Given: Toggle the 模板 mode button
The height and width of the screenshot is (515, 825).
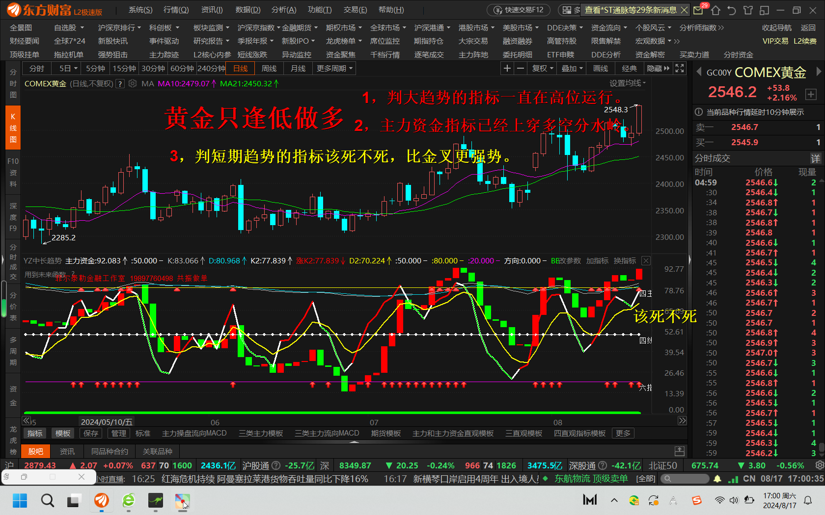Looking at the screenshot, I should (63, 434).
